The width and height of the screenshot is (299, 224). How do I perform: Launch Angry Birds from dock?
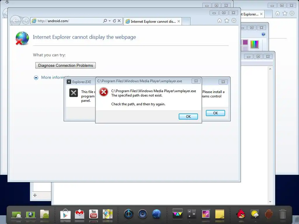[241, 214]
